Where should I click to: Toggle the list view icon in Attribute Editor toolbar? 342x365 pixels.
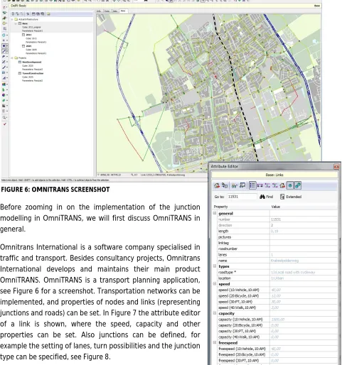(x=252, y=185)
